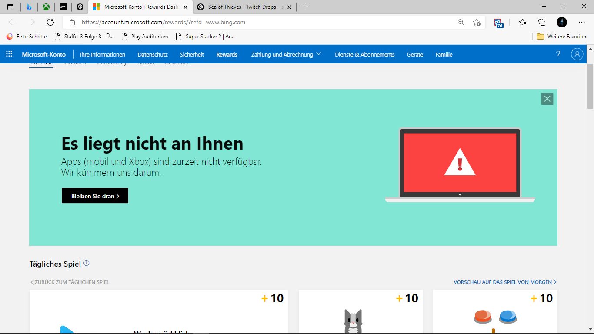Show info icon next to Tägliches Spiel
This screenshot has width=594, height=334.
(87, 263)
